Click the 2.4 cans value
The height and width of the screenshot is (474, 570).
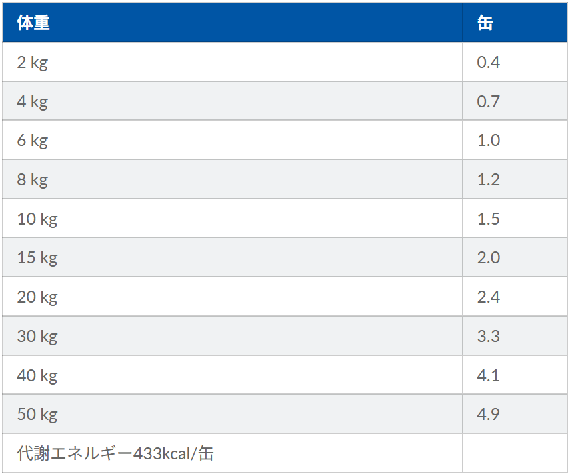point(489,297)
